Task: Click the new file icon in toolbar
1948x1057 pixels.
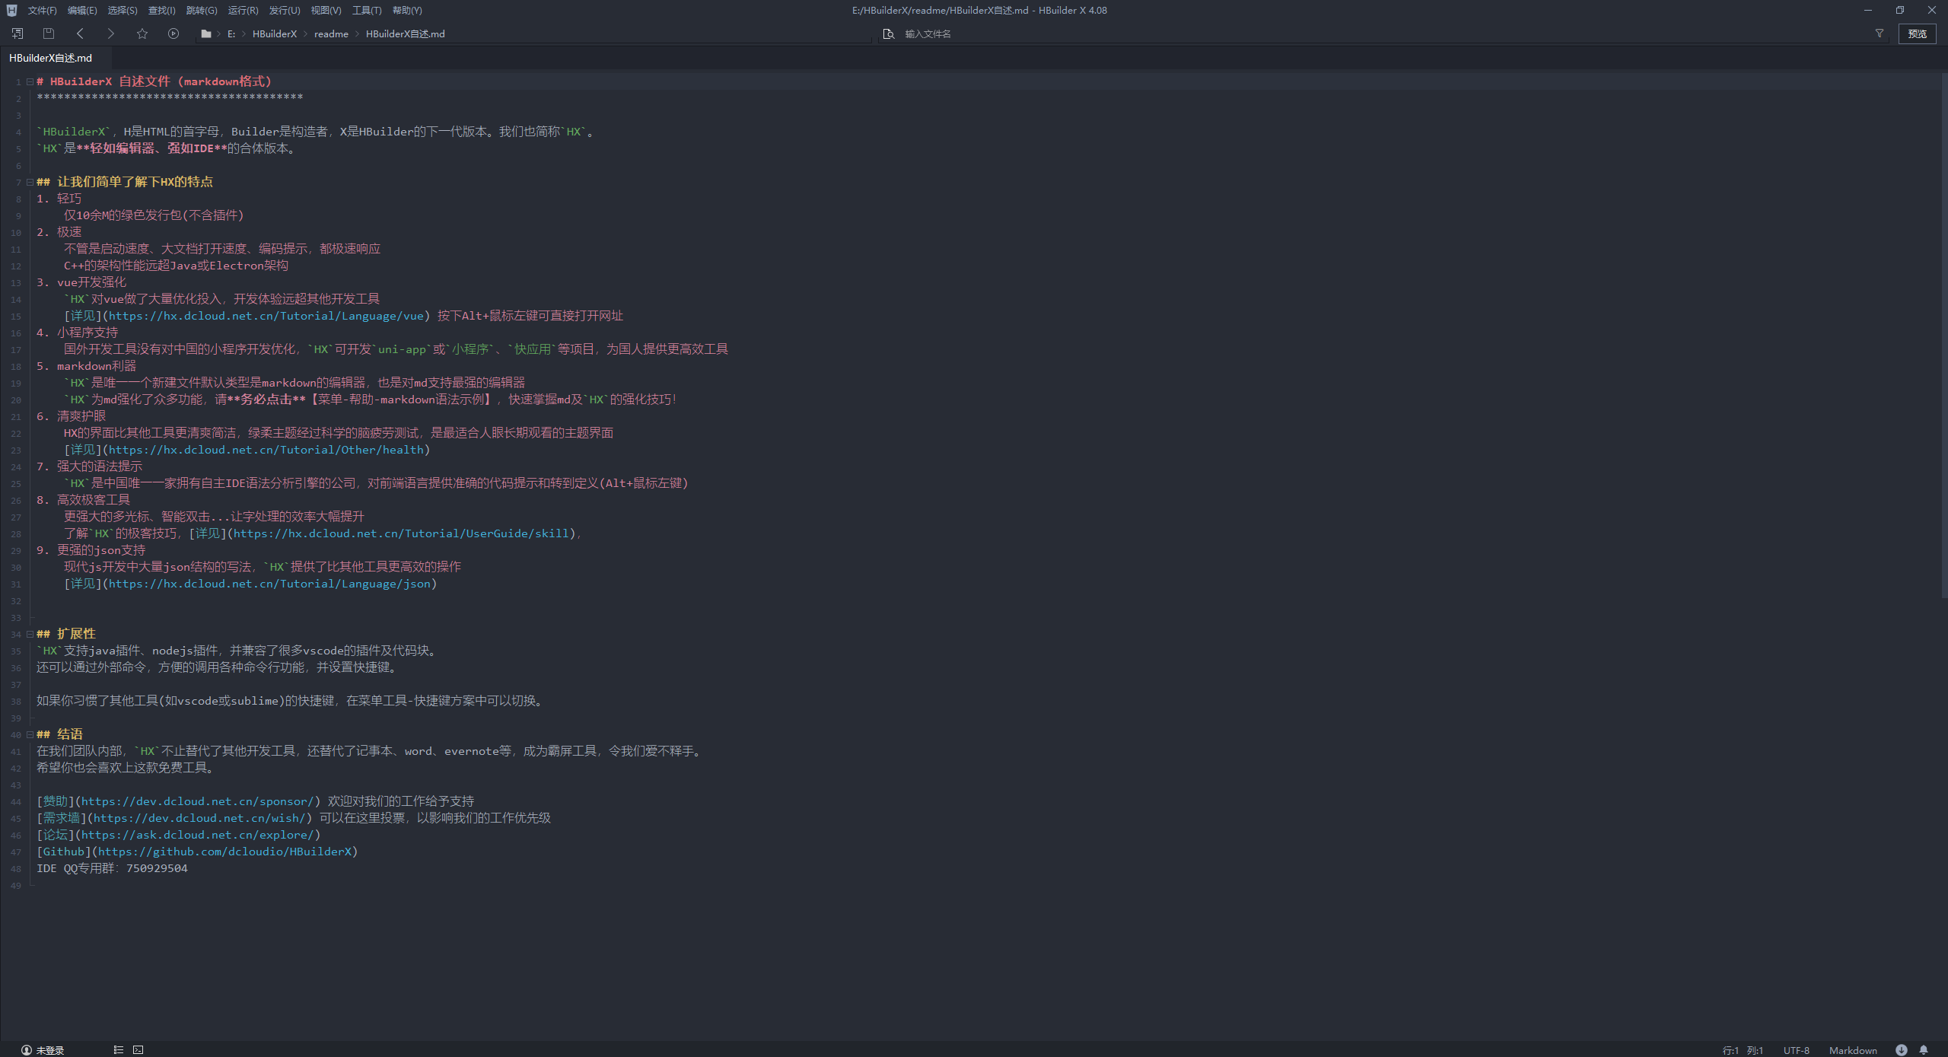Action: point(17,33)
